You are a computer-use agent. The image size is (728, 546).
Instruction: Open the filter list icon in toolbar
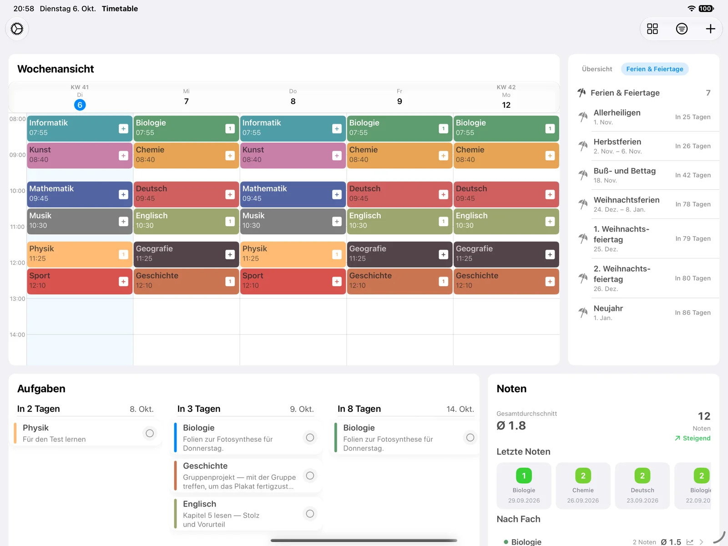point(682,29)
